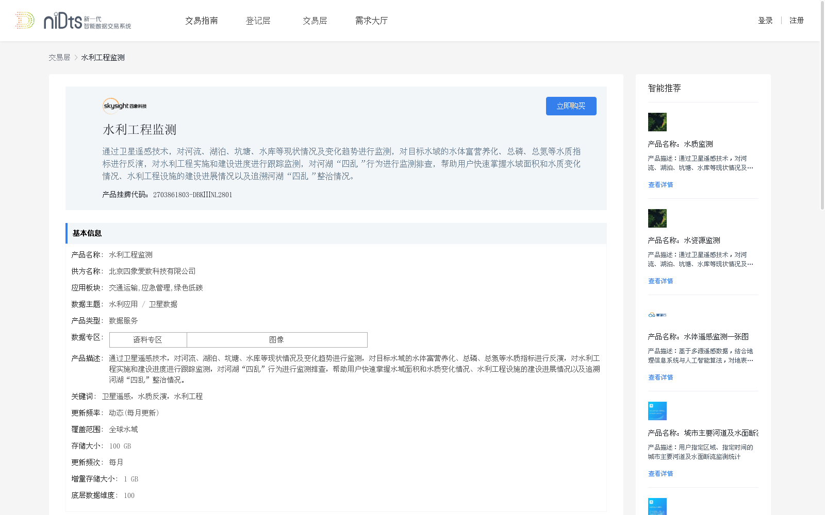Click storage size value 100 GB

[120, 446]
